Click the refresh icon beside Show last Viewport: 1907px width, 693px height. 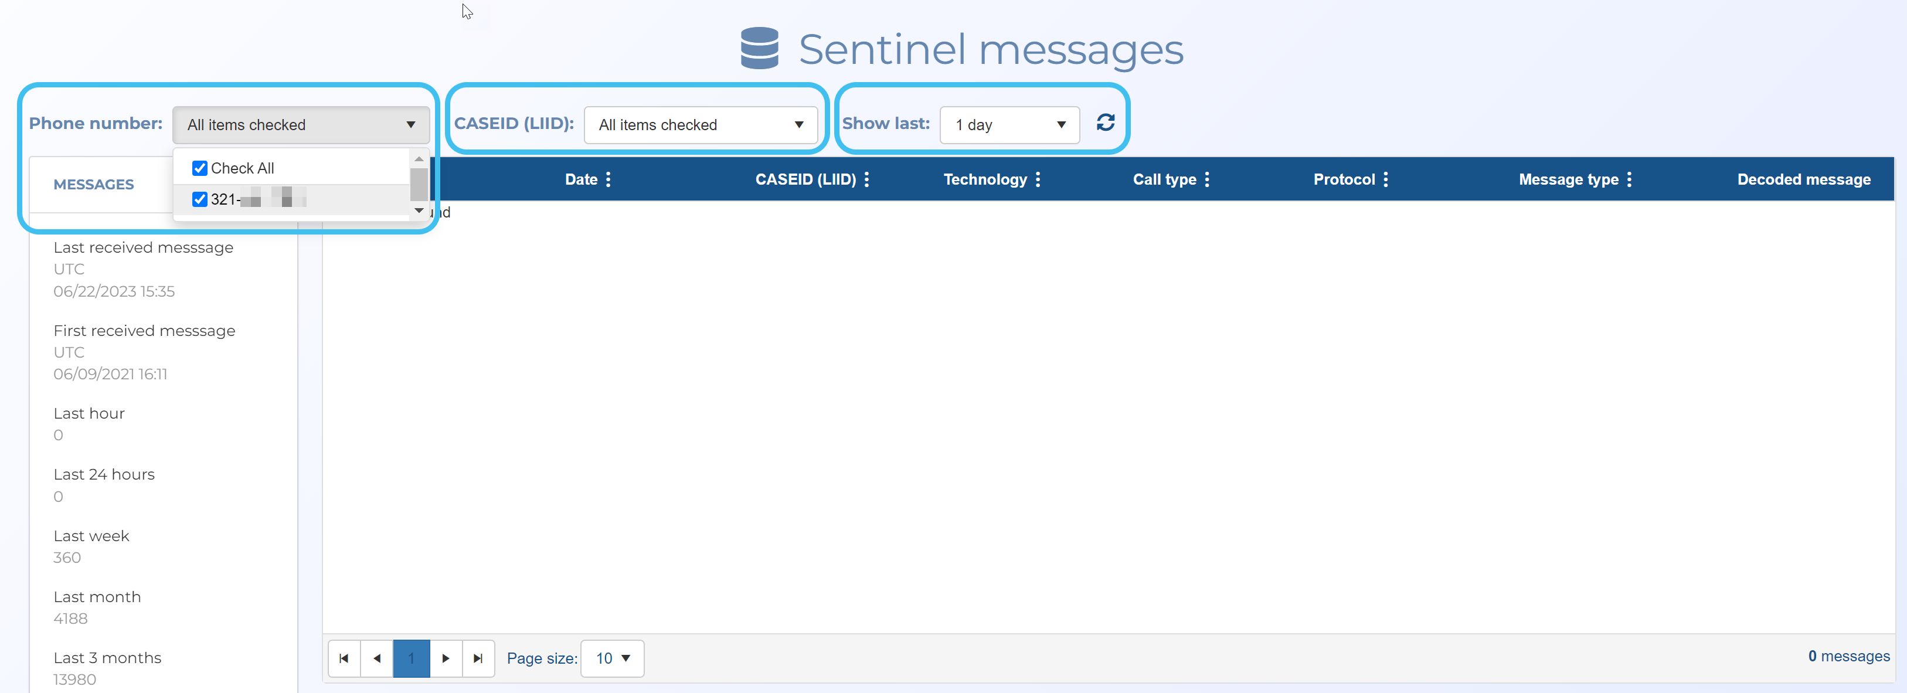point(1105,123)
